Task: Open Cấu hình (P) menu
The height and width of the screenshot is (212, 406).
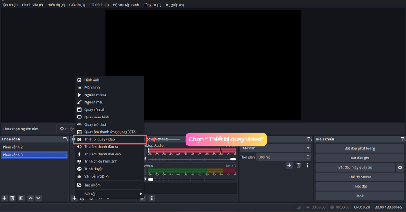Action: (x=99, y=5)
